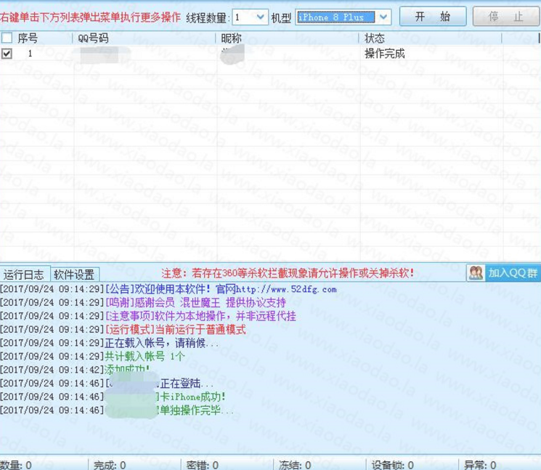The image size is (541, 470).
Task: Click the 注意事项 软件为本地操作 log line
Action: coord(148,316)
